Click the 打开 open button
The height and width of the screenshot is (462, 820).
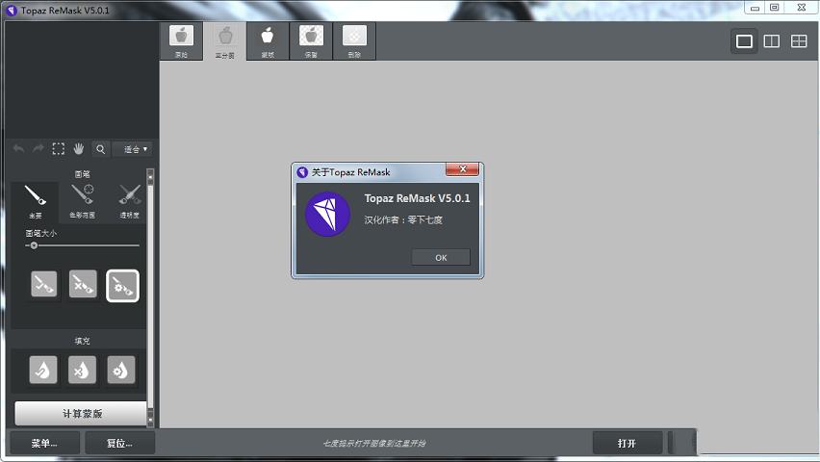click(x=627, y=443)
